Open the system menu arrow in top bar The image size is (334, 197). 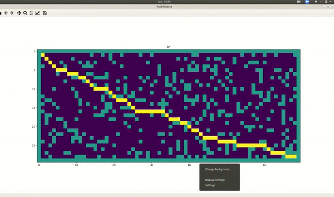pos(331,1)
